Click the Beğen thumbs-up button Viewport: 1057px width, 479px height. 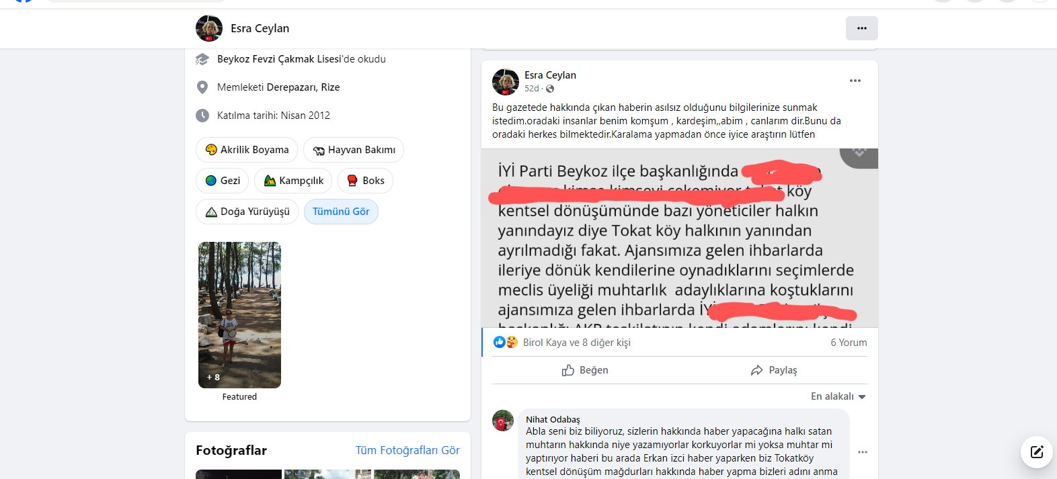click(585, 370)
